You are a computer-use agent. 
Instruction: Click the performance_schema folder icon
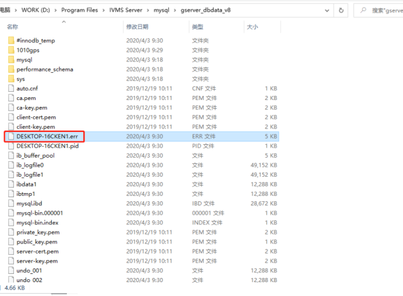point(11,69)
